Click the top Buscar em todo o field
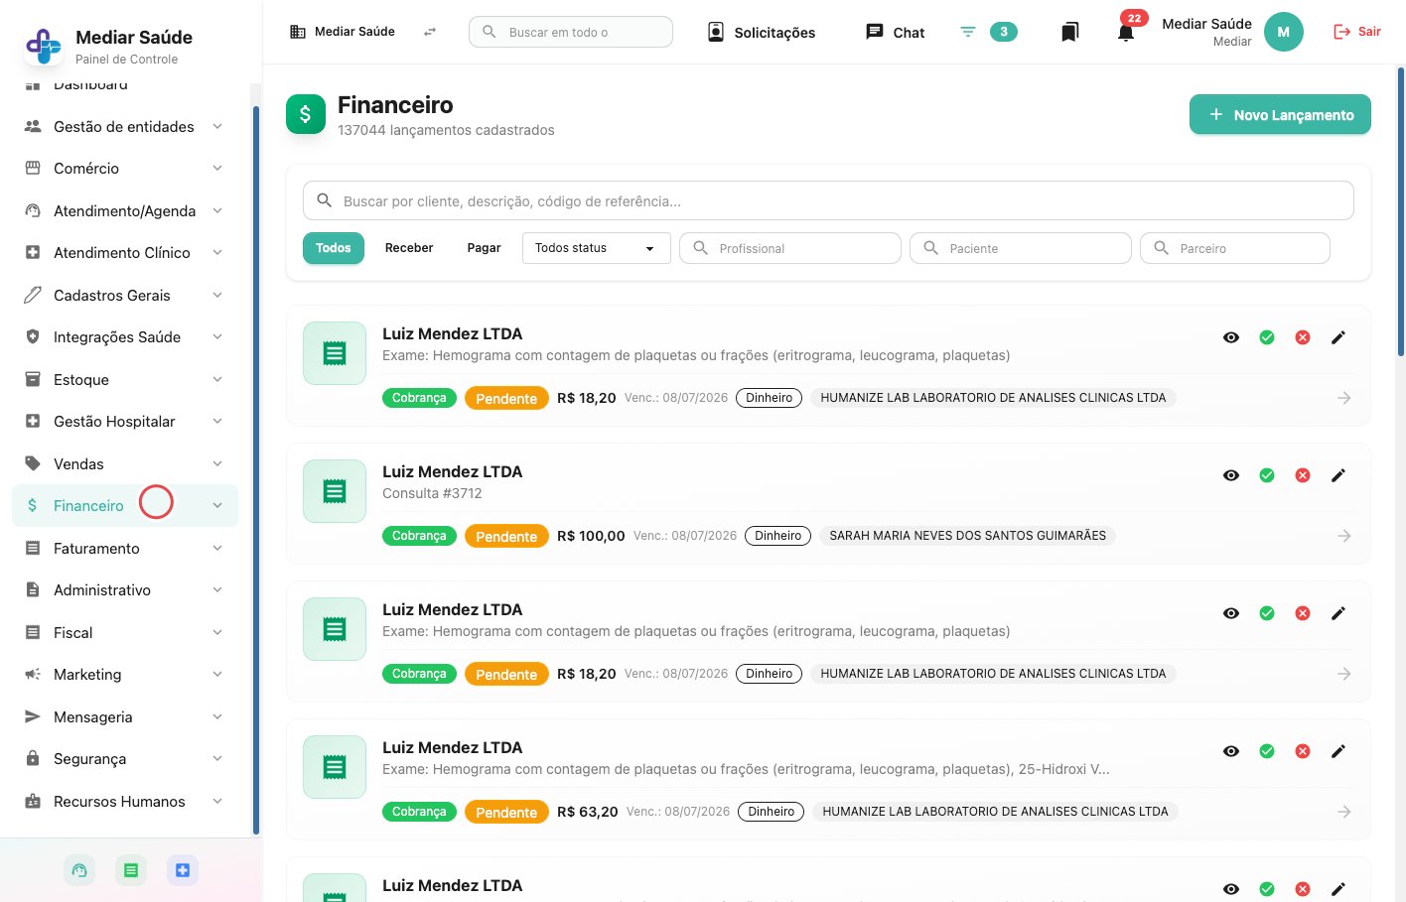Screen dimensions: 1406x902 click(571, 32)
